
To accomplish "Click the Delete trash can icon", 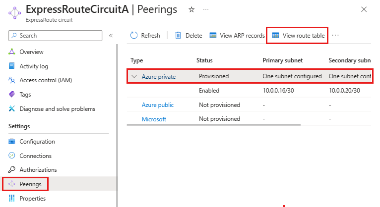I will coord(178,36).
